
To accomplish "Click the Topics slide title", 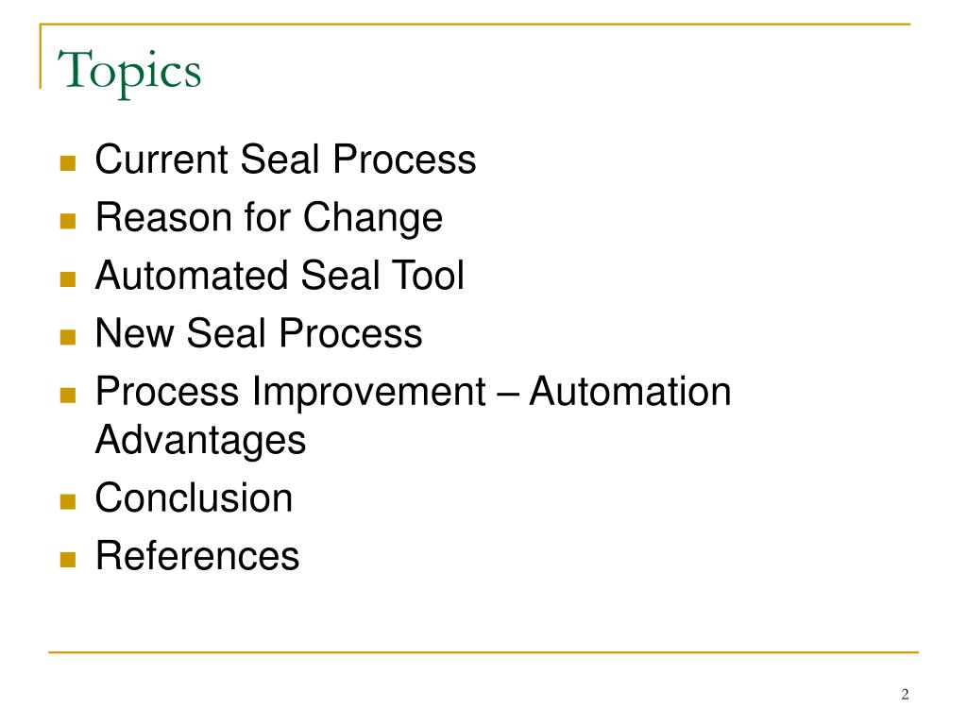I will coord(129,73).
